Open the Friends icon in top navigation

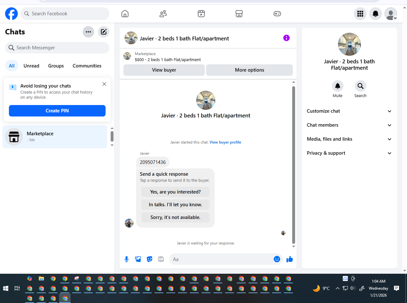pos(163,14)
